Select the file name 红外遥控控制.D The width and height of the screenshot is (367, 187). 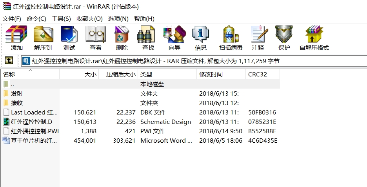(x=32, y=122)
